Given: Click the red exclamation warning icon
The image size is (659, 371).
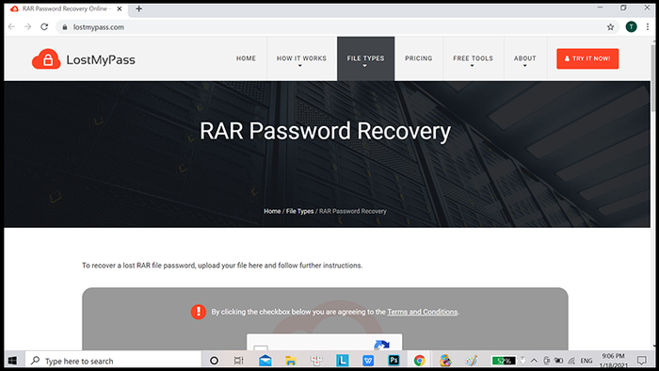Looking at the screenshot, I should pyautogui.click(x=199, y=312).
